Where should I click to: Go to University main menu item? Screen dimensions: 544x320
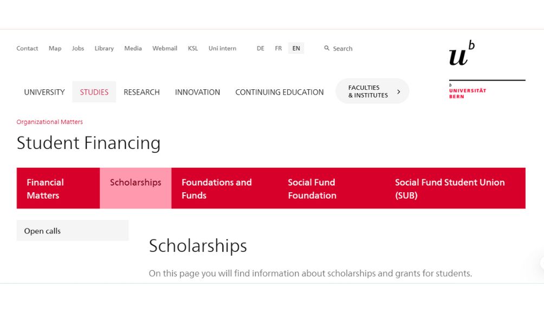[44, 92]
